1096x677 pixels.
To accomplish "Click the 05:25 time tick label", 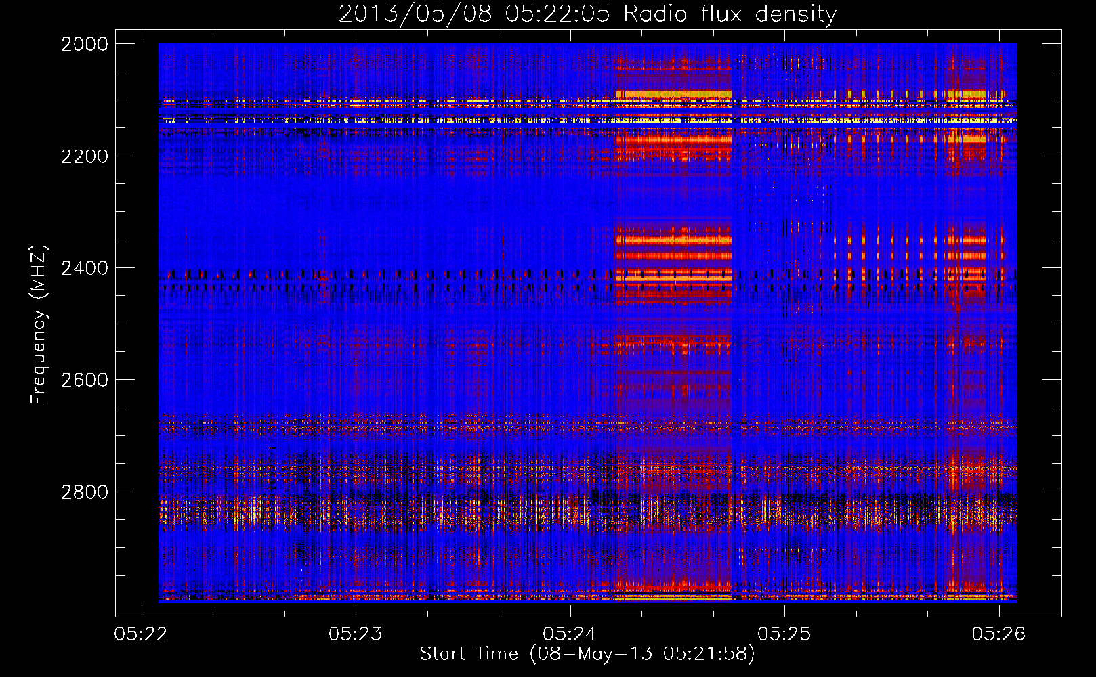I will click(784, 634).
